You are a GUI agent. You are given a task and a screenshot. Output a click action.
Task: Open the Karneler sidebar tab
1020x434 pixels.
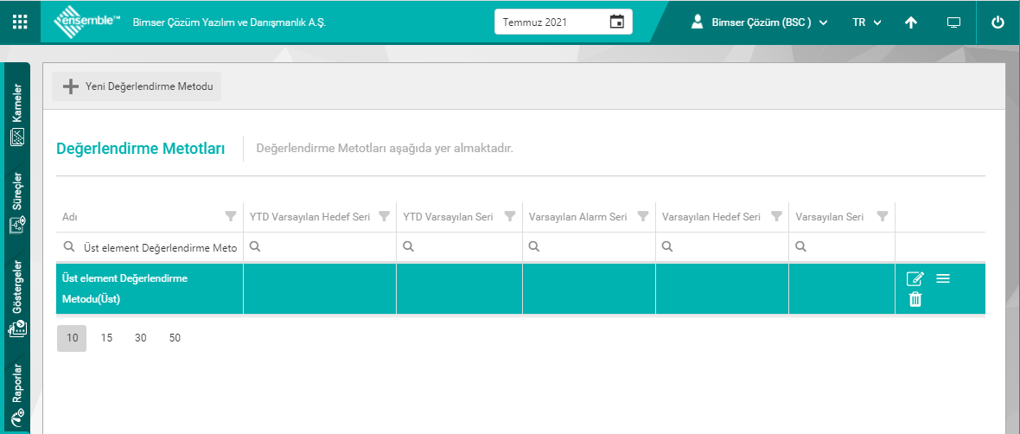[17, 114]
